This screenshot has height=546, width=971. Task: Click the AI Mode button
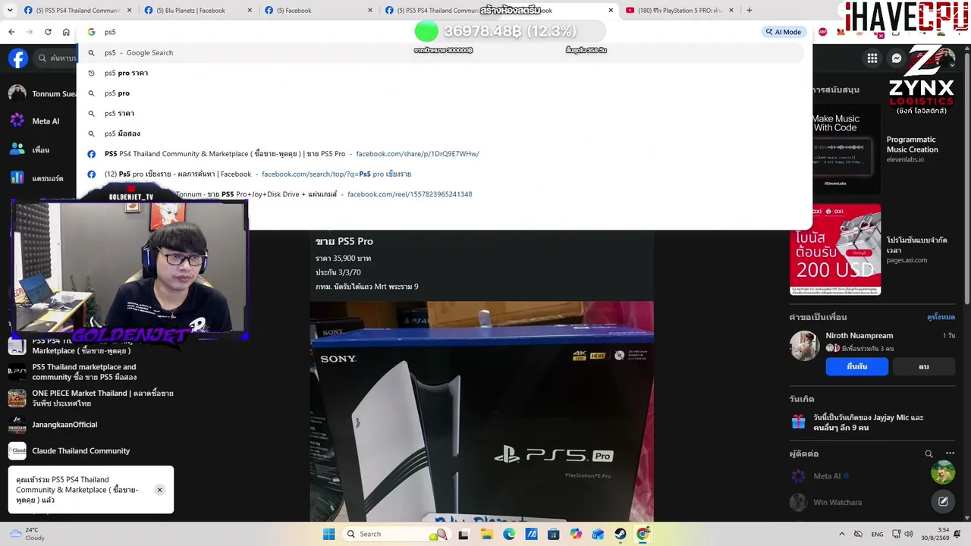point(783,32)
